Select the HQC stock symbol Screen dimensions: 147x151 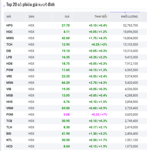point(9,32)
